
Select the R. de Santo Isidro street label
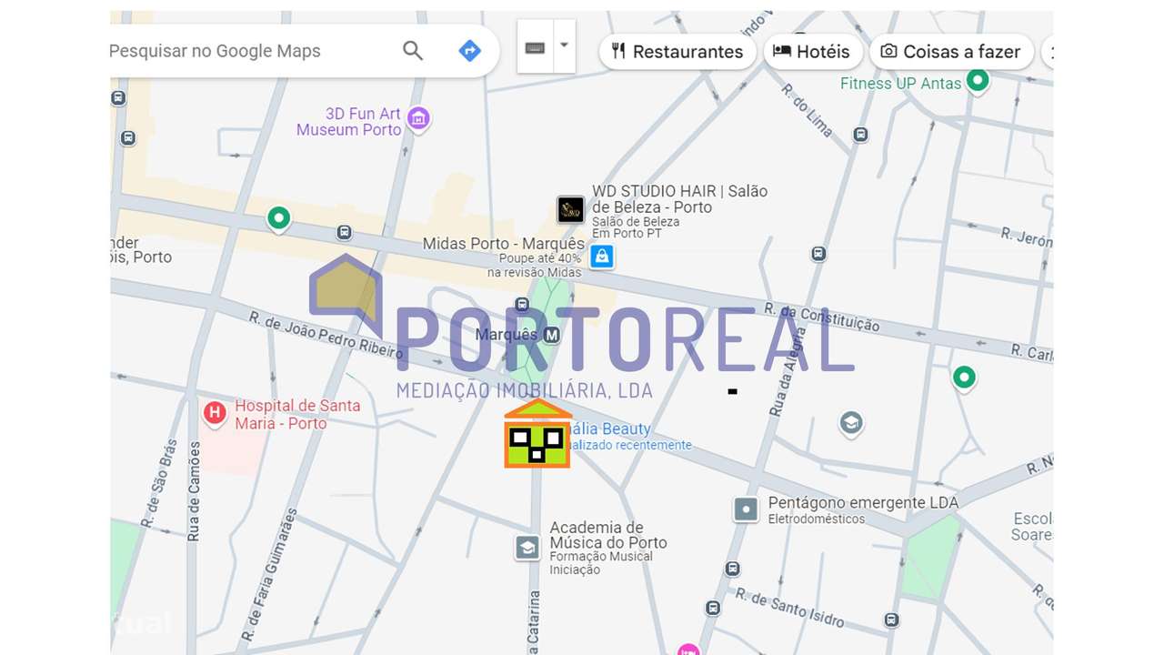tap(789, 608)
